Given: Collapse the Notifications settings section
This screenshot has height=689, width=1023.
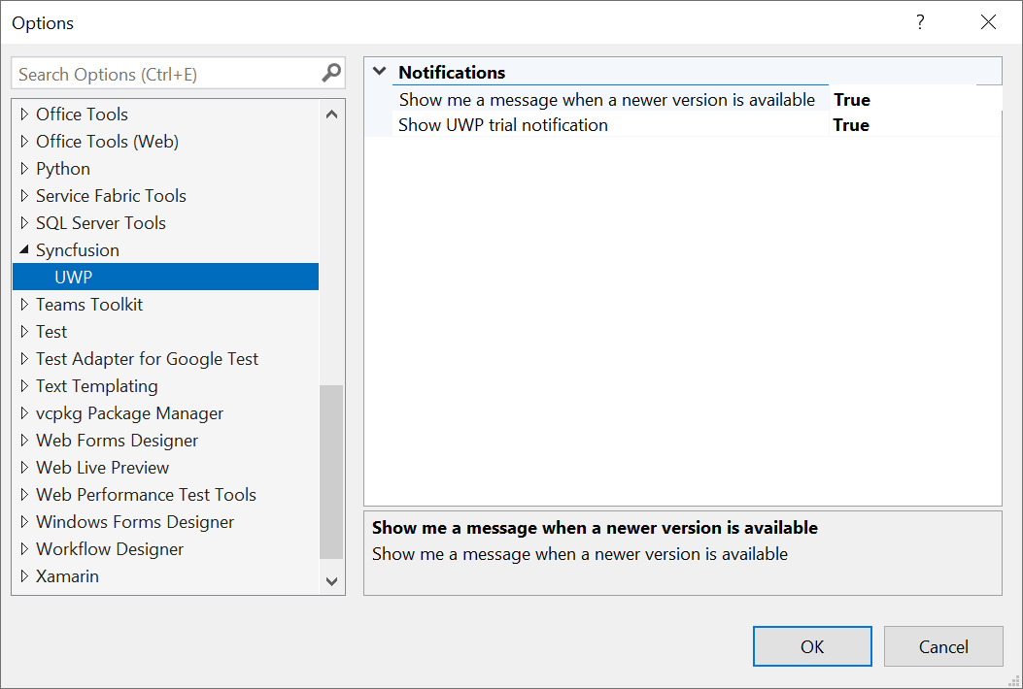Looking at the screenshot, I should 379,71.
